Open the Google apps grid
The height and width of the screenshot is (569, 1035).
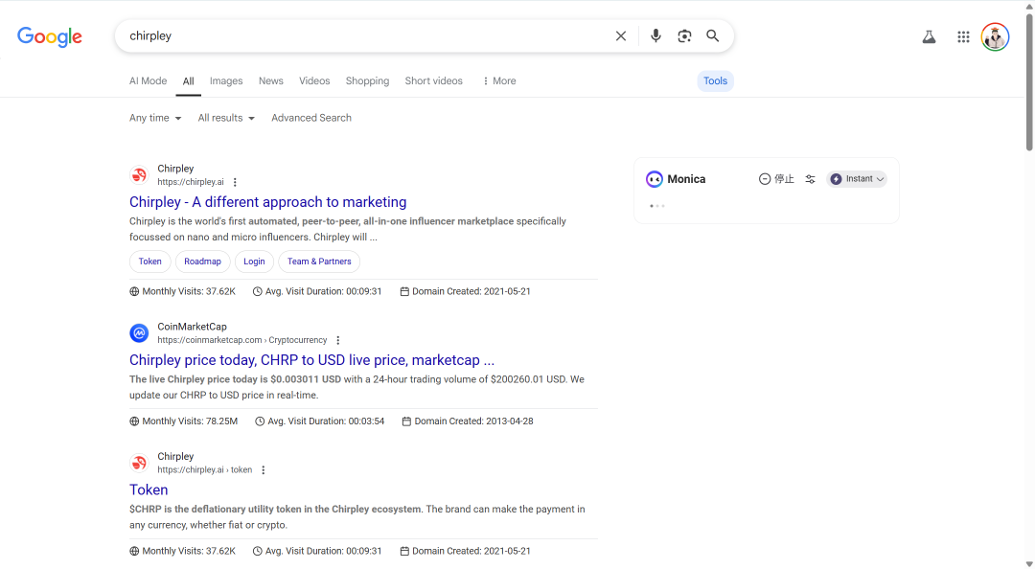[x=963, y=37]
